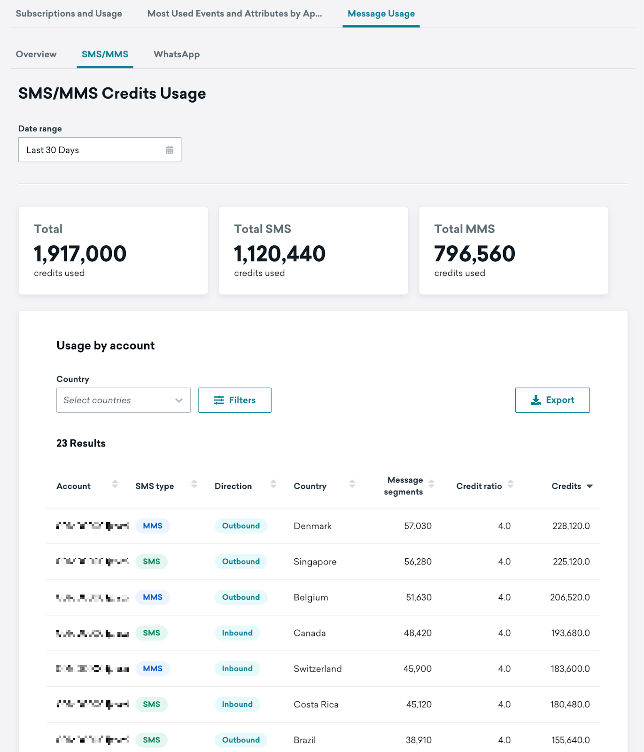Click the Direction column header

coord(233,486)
